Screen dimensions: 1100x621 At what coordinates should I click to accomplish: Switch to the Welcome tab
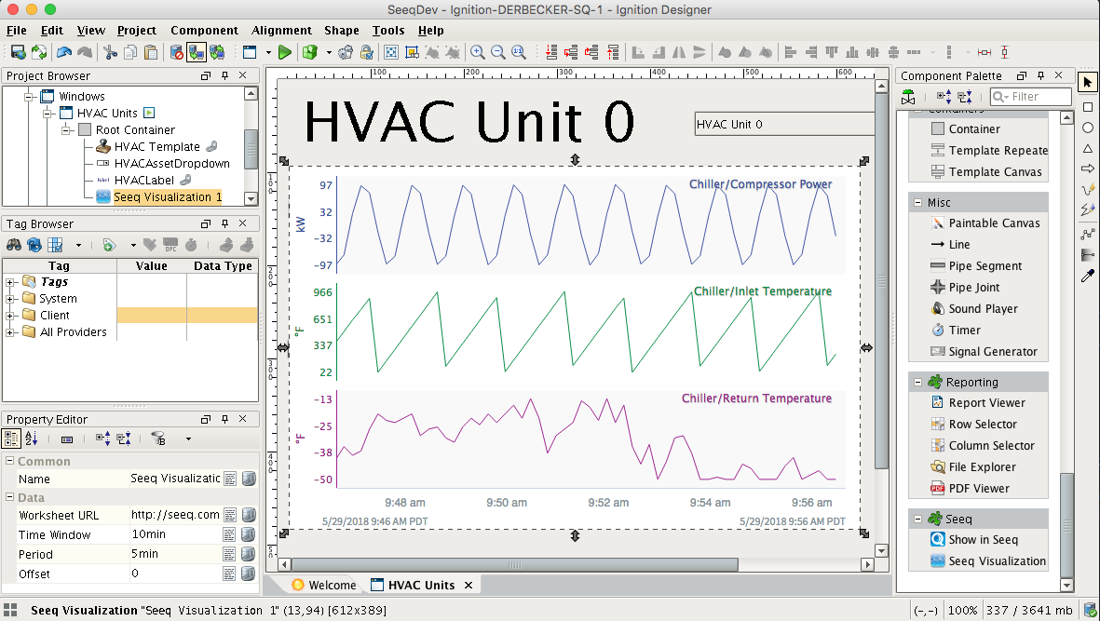click(324, 585)
